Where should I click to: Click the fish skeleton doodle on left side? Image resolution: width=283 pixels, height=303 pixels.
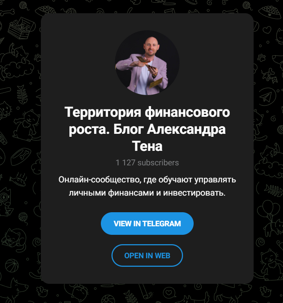point(22,95)
